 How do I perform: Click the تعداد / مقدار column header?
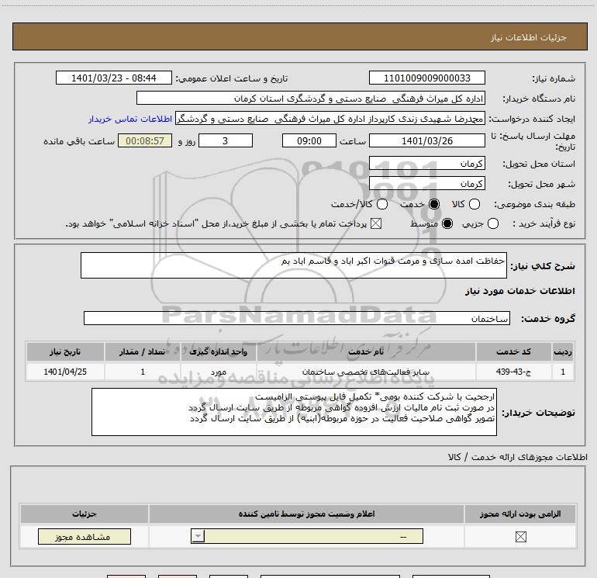point(143,351)
